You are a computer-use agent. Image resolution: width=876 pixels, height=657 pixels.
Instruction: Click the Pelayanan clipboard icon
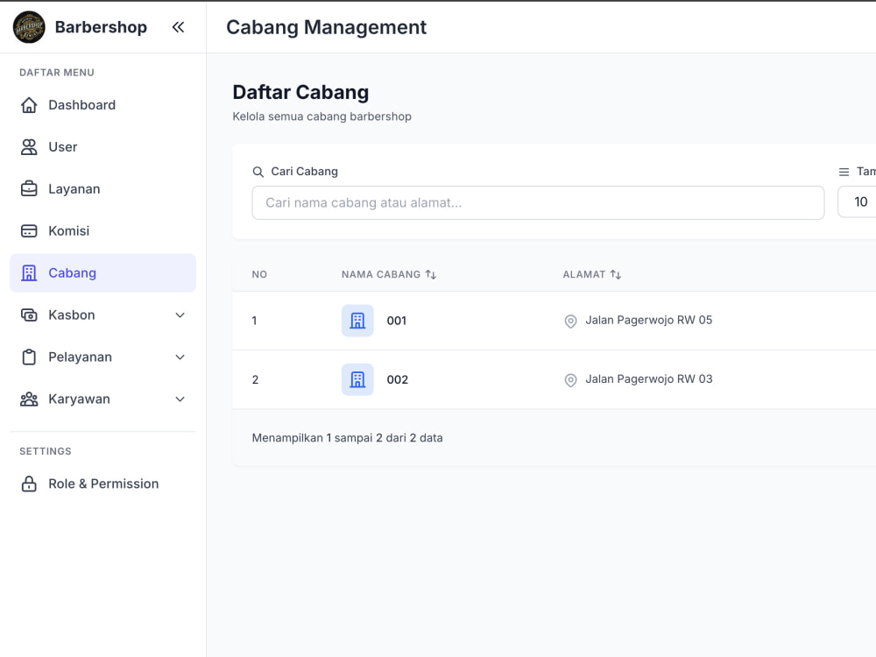click(x=29, y=357)
